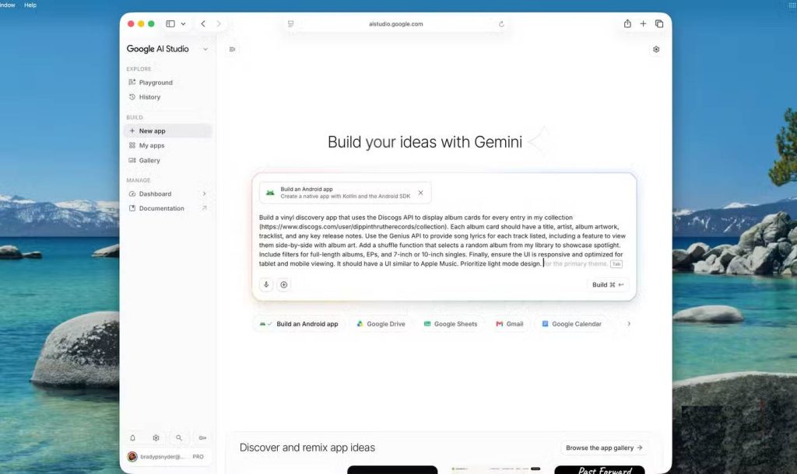Open notifications bell in sidebar footer
The width and height of the screenshot is (797, 474).
132,437
